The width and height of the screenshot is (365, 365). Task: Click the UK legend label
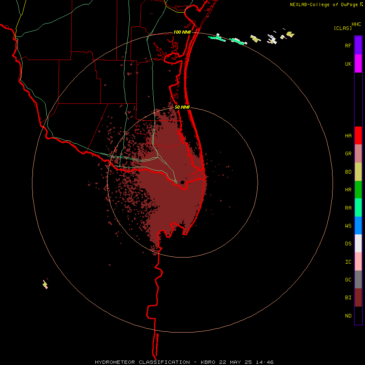(x=348, y=64)
